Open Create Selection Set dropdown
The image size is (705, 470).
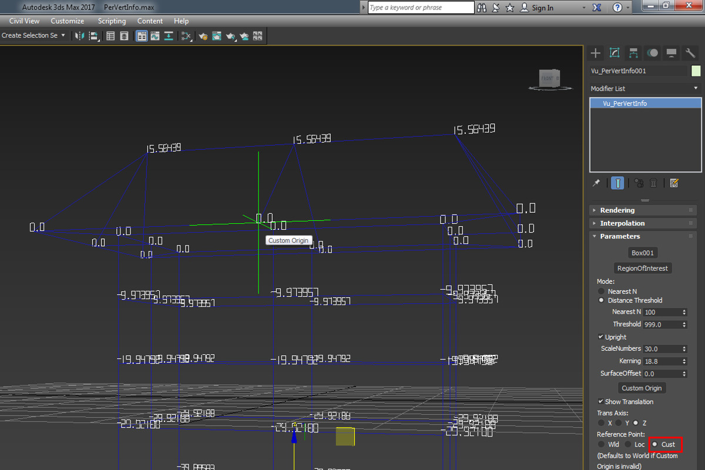[33, 36]
